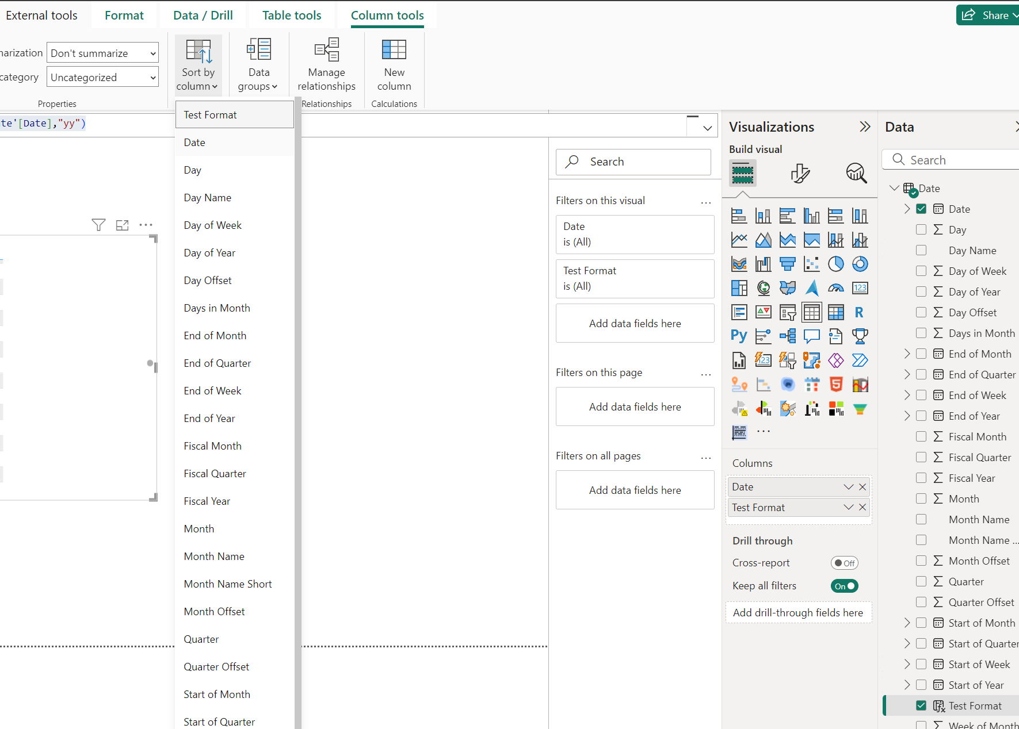Open the Data / Drill tab
This screenshot has height=729, width=1019.
pyautogui.click(x=203, y=16)
